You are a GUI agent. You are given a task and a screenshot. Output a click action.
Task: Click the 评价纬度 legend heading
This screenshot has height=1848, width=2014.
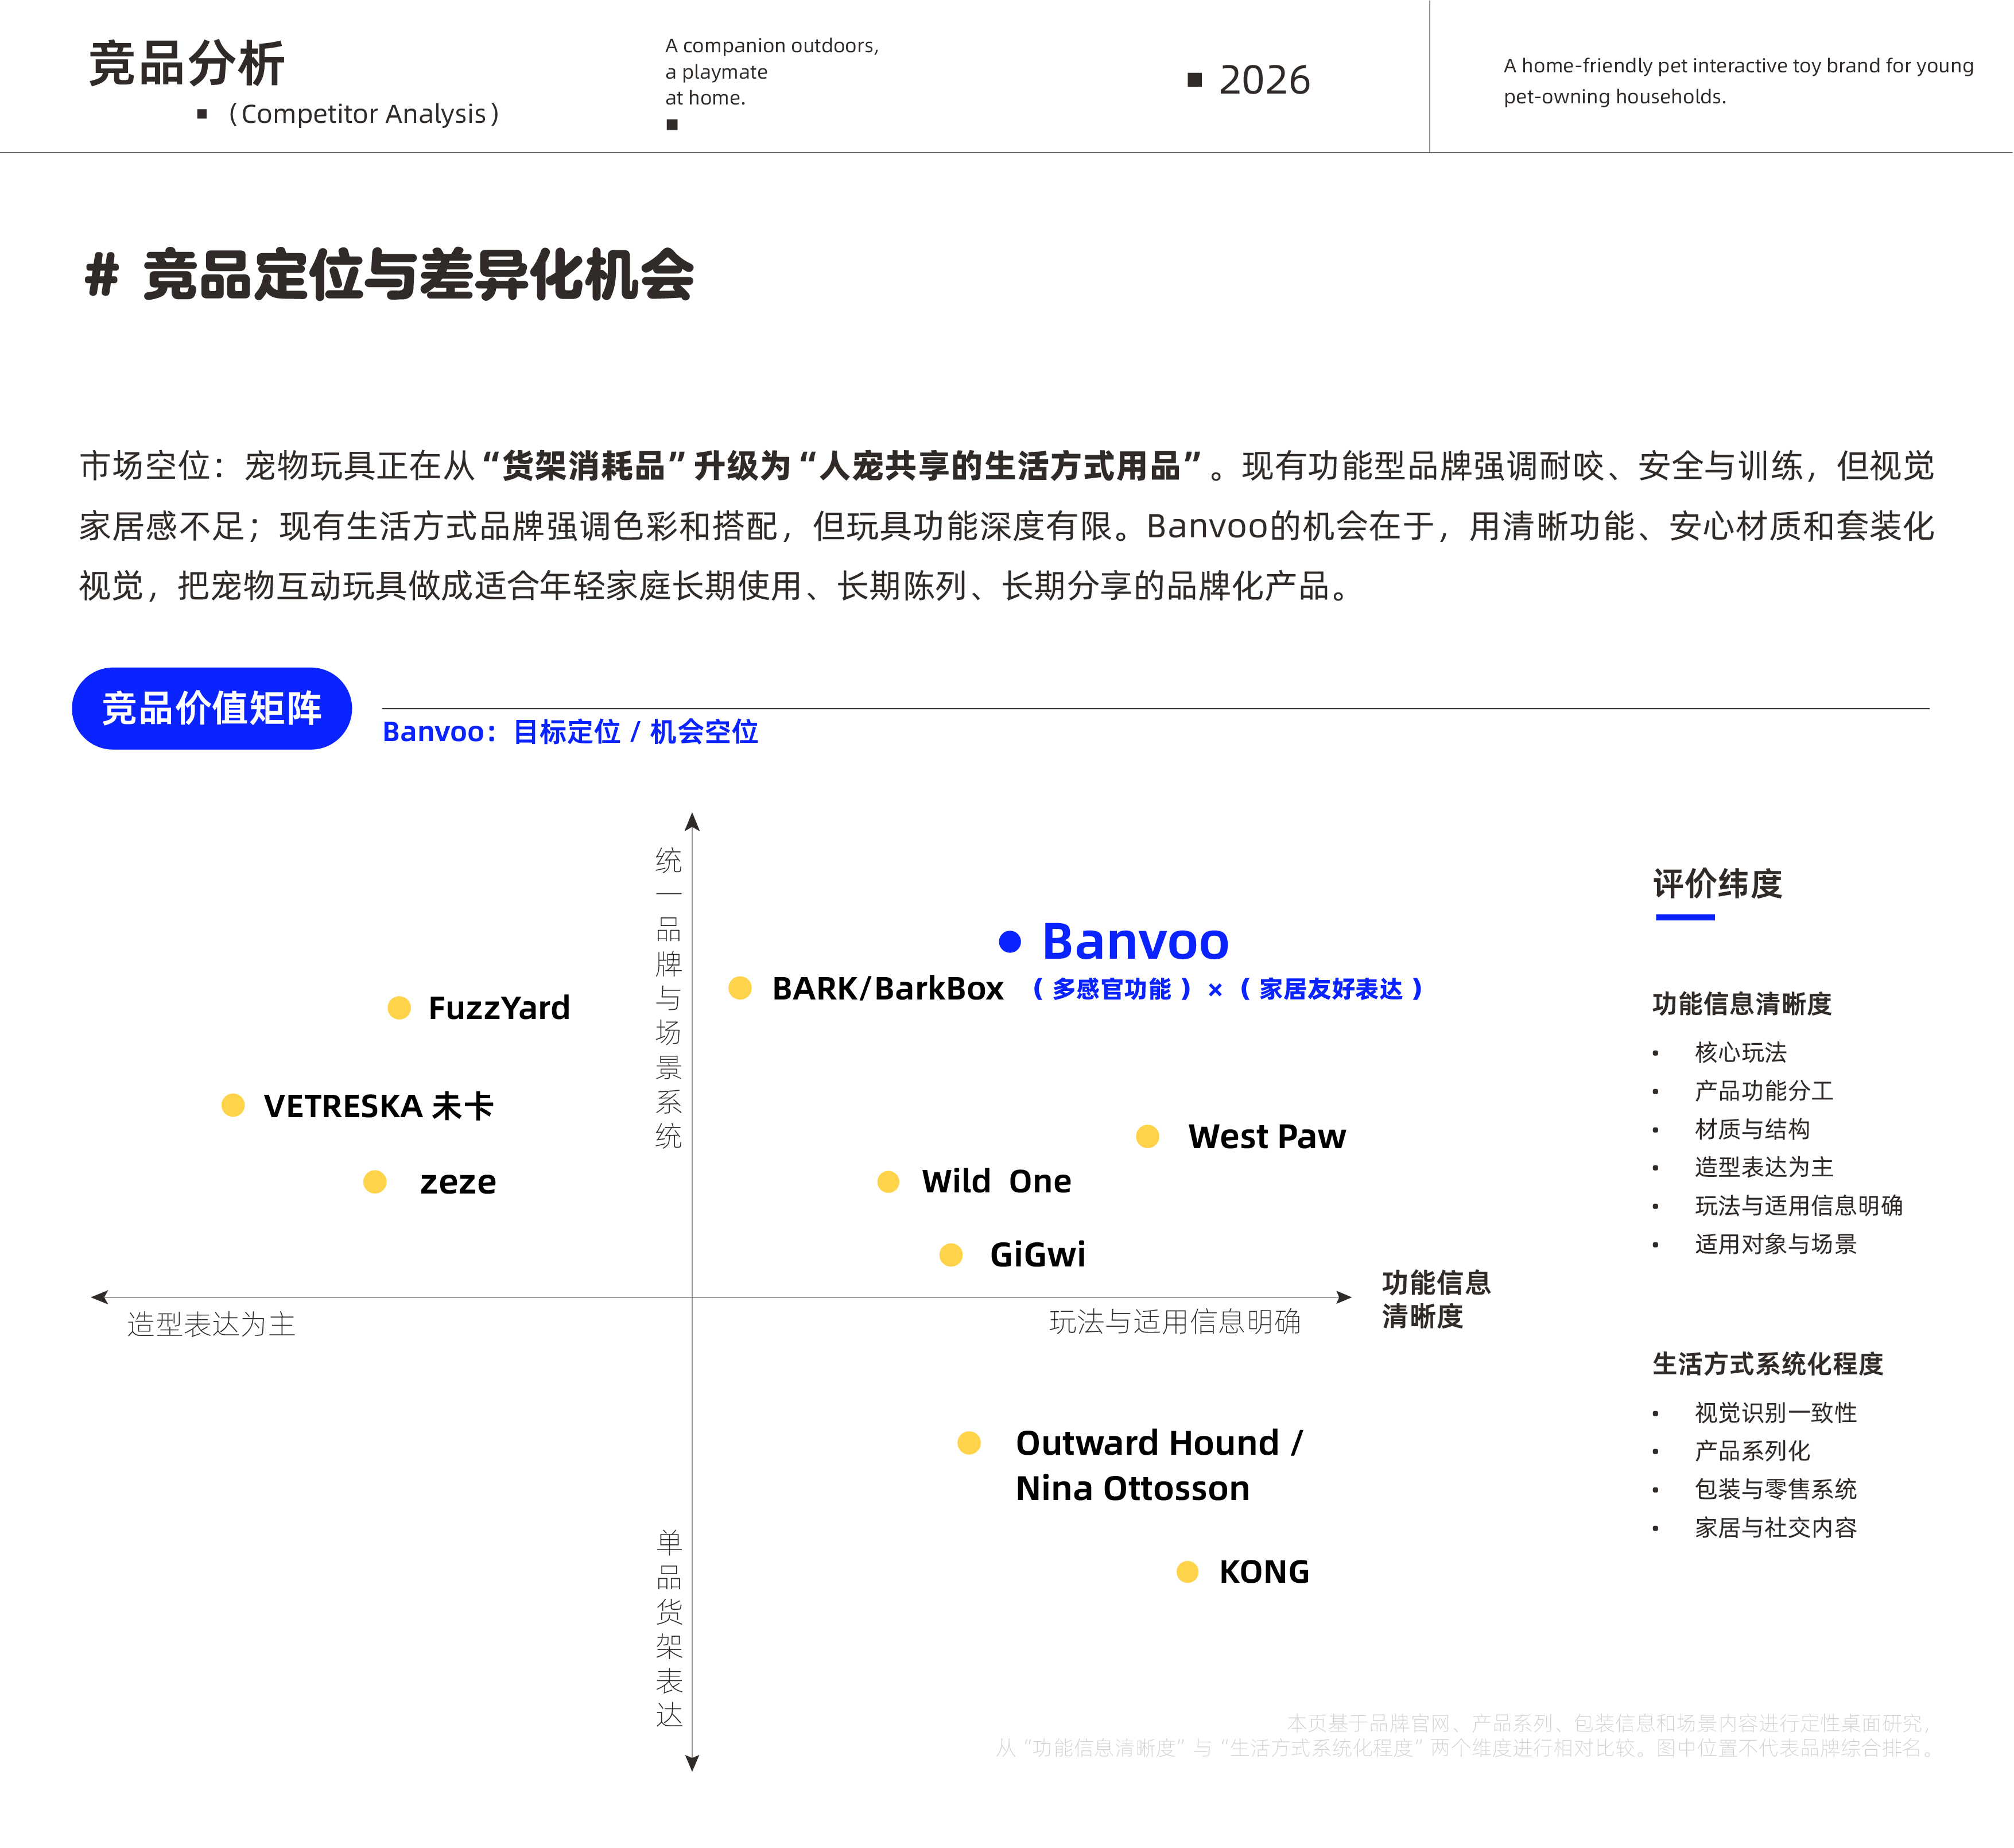1717,884
